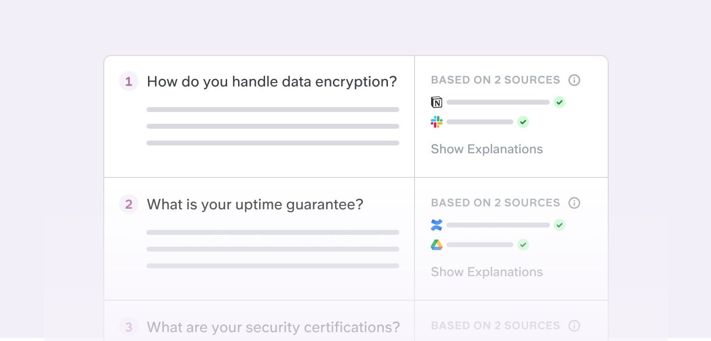Expand Show Explanations for data encryption question
711x341 pixels.
tap(487, 149)
